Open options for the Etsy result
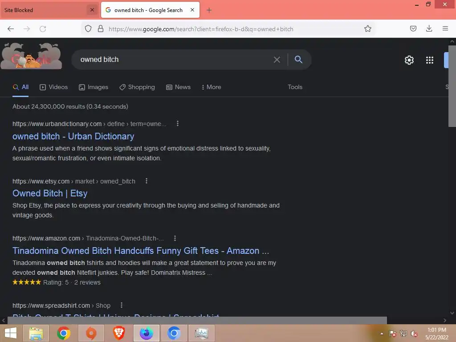The width and height of the screenshot is (456, 342). pyautogui.click(x=146, y=181)
